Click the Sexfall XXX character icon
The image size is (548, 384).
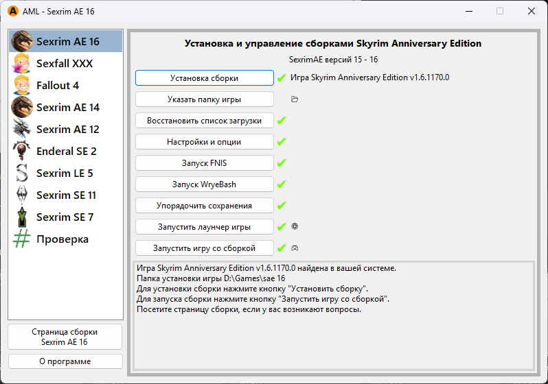[x=23, y=64]
